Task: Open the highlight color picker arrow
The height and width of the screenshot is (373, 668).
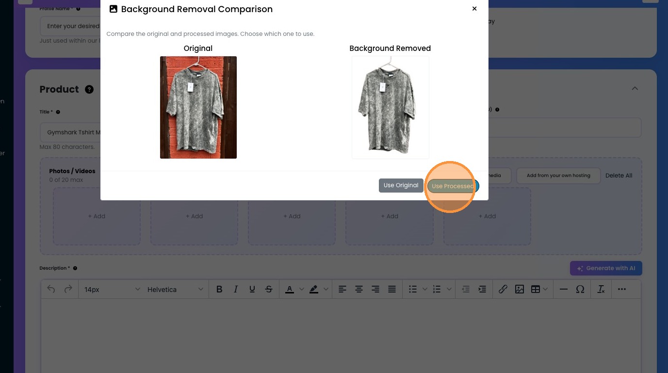Action: pos(326,289)
